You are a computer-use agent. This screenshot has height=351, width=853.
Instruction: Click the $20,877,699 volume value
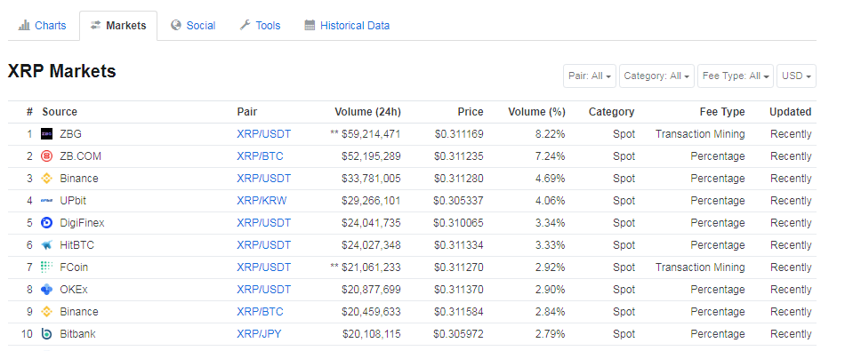[x=371, y=290]
